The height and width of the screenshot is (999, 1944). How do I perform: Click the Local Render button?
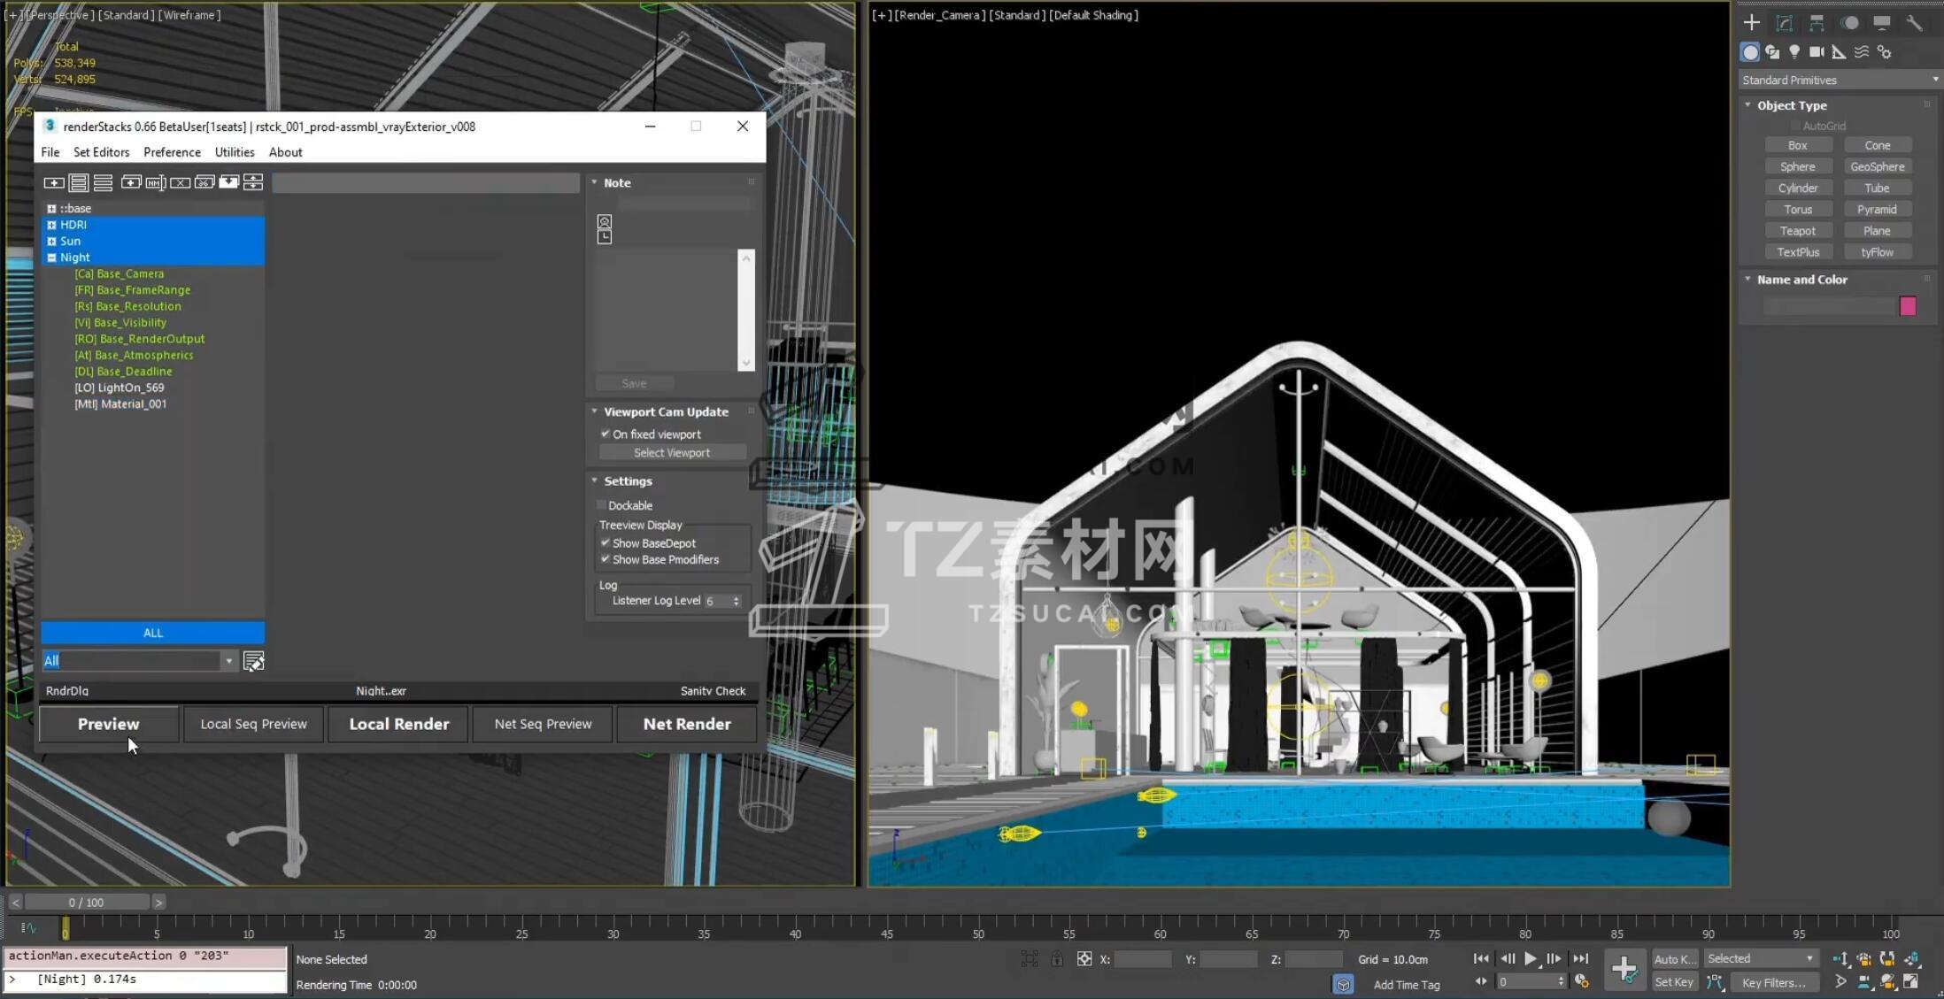398,724
